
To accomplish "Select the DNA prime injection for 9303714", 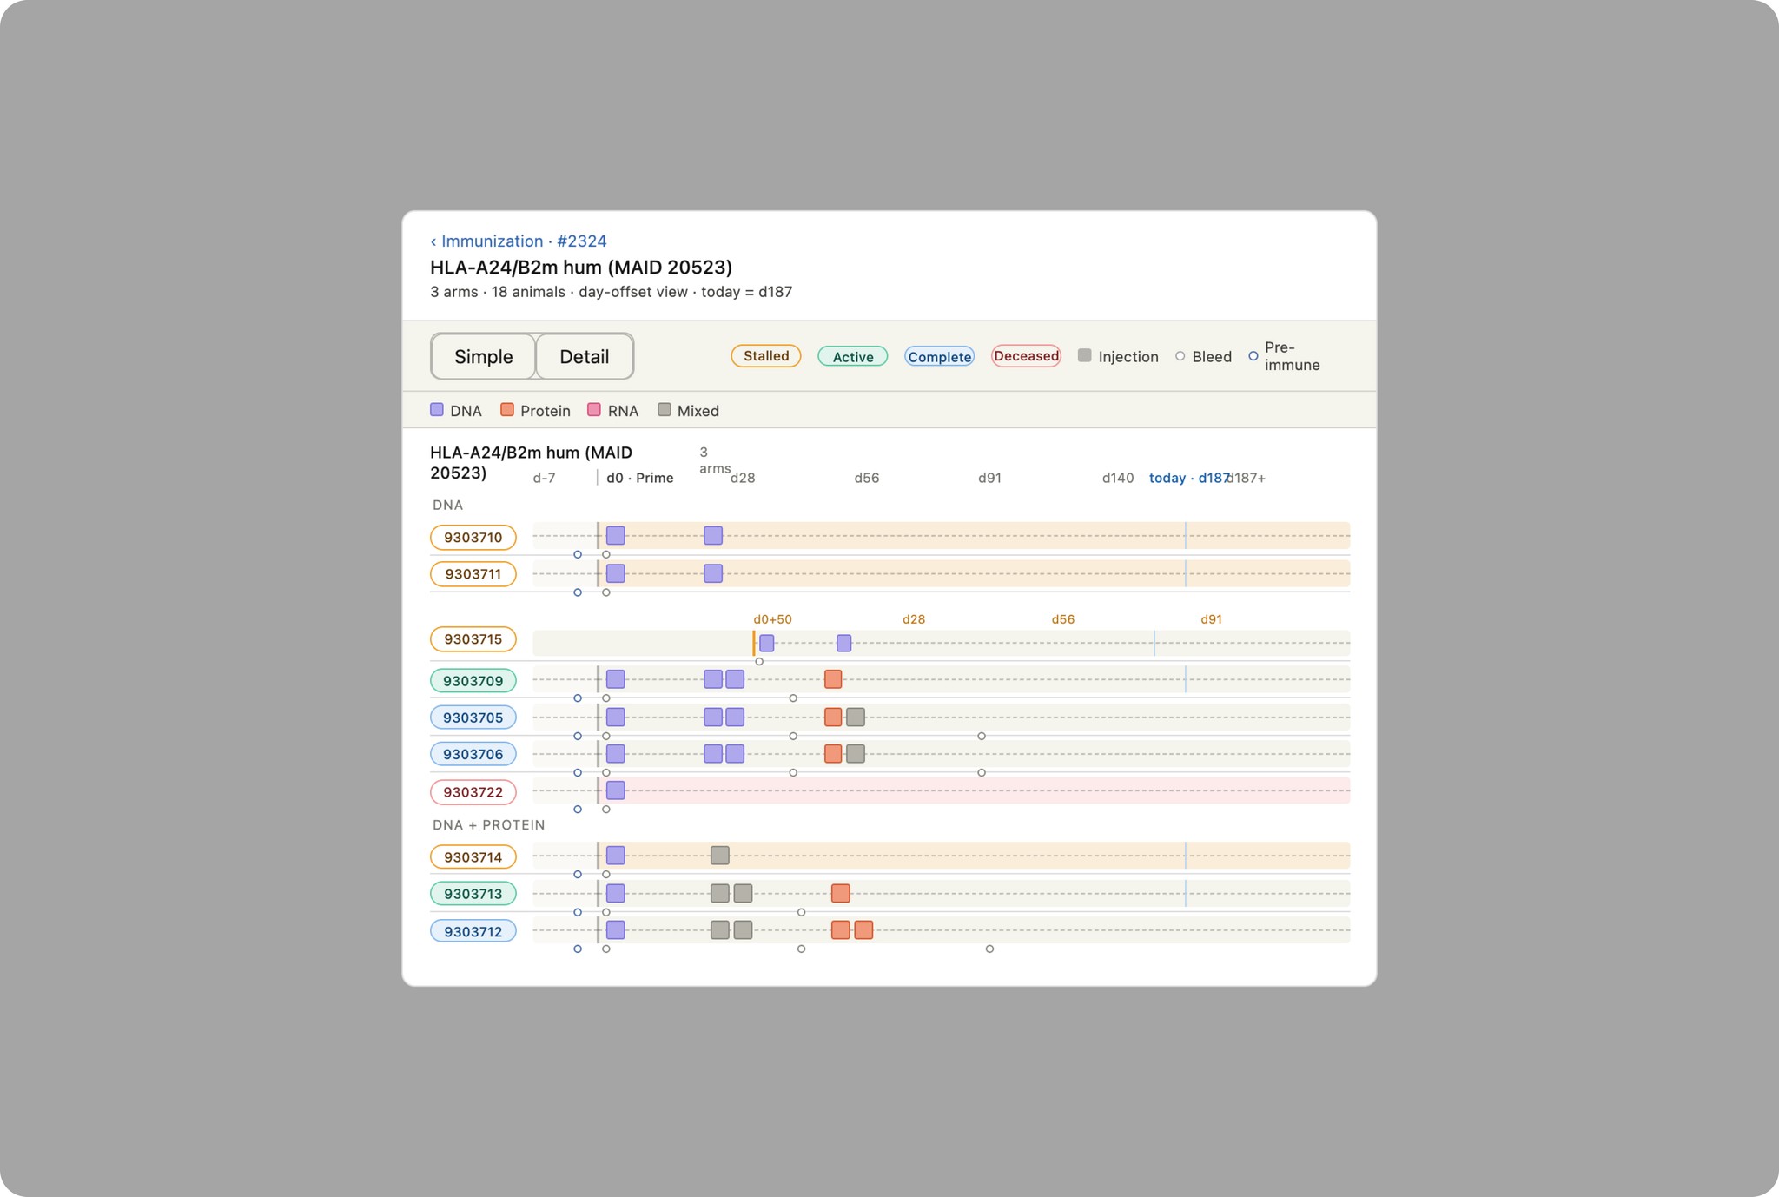I will [x=616, y=856].
